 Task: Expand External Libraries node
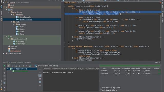click(x=4, y=53)
